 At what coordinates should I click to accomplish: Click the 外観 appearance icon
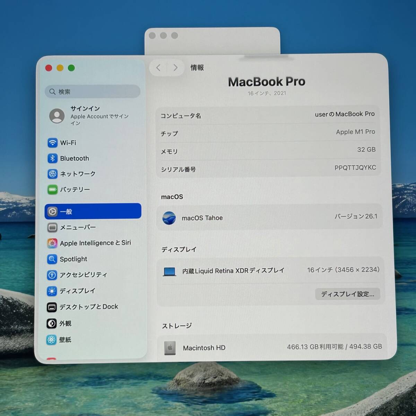[x=52, y=323]
